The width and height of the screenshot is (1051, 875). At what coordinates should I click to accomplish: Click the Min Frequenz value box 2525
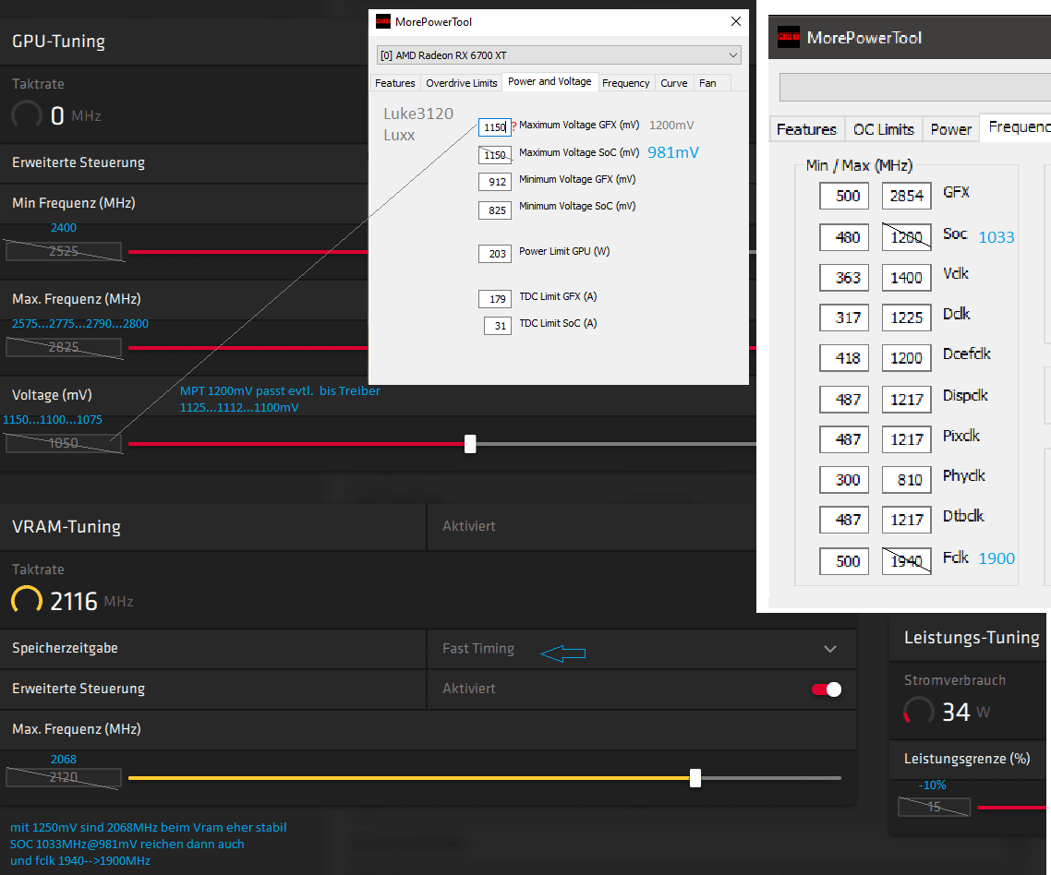(64, 251)
